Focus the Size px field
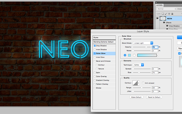The image size is (182, 114). [155, 72]
